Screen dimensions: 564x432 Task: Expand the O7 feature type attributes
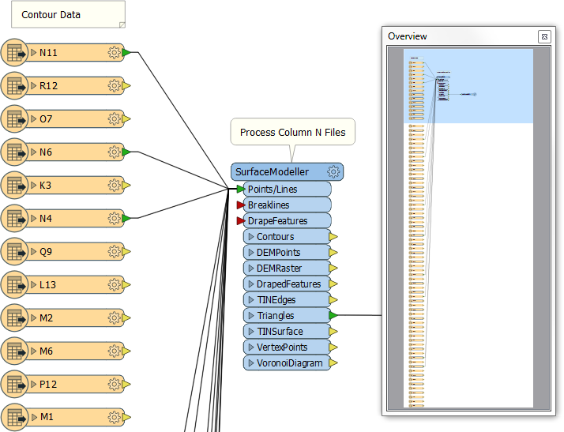coord(34,118)
